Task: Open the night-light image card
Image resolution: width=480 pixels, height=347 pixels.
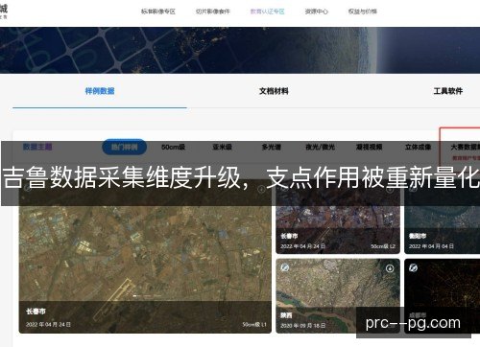Action: click(443, 296)
